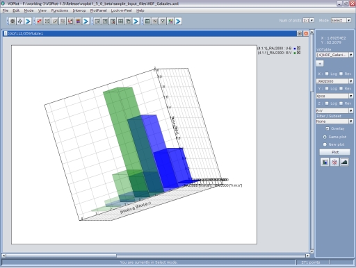This screenshot has width=356, height=268.
Task: Click the red scatter-points toolbar icon
Action: pyautogui.click(x=39, y=22)
